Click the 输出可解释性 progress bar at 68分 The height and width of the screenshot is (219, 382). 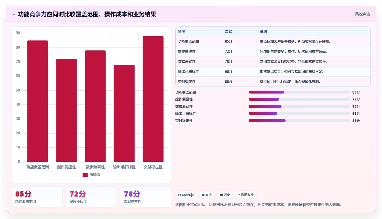click(x=299, y=113)
